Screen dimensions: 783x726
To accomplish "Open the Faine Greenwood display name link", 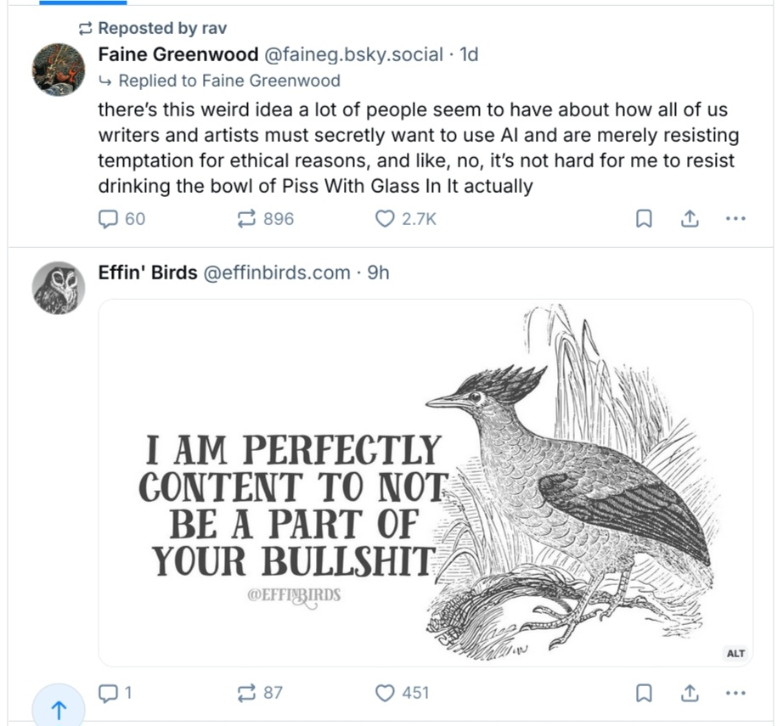I will [178, 55].
